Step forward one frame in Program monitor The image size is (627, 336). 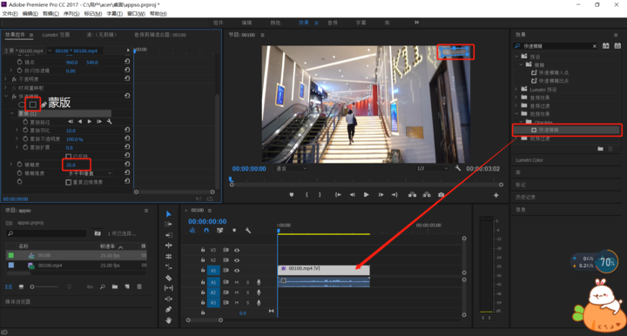tap(381, 195)
